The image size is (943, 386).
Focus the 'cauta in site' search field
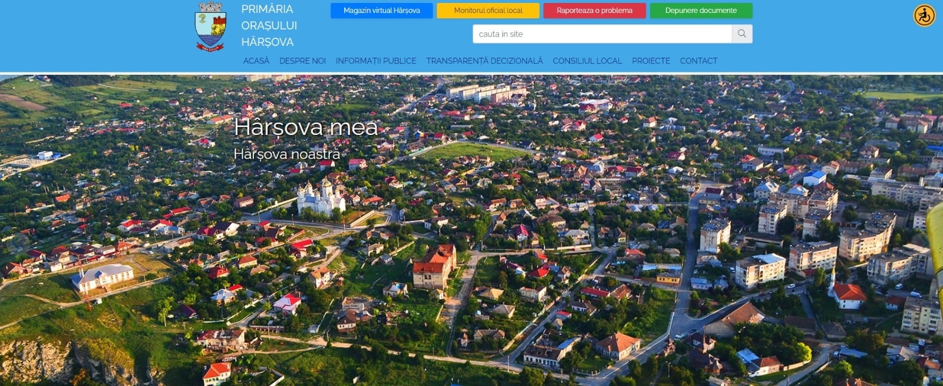(x=602, y=34)
